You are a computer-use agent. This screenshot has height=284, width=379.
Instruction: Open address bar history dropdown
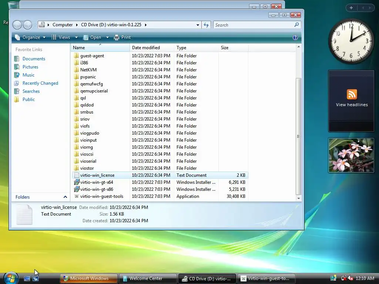click(x=198, y=25)
